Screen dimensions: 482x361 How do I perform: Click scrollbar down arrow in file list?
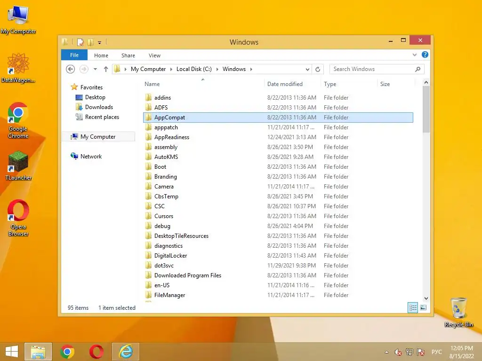pyautogui.click(x=426, y=298)
